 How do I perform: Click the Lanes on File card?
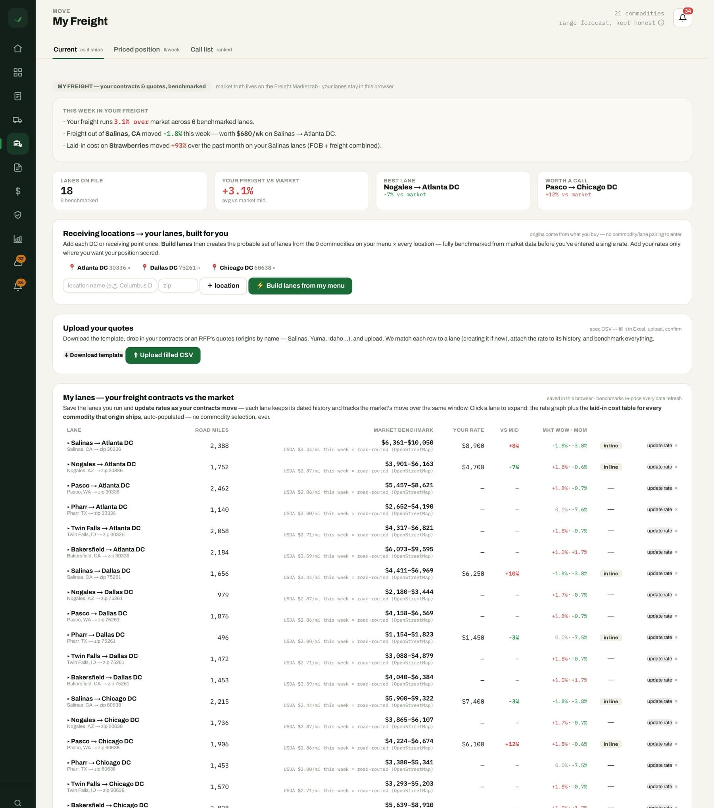click(x=130, y=191)
